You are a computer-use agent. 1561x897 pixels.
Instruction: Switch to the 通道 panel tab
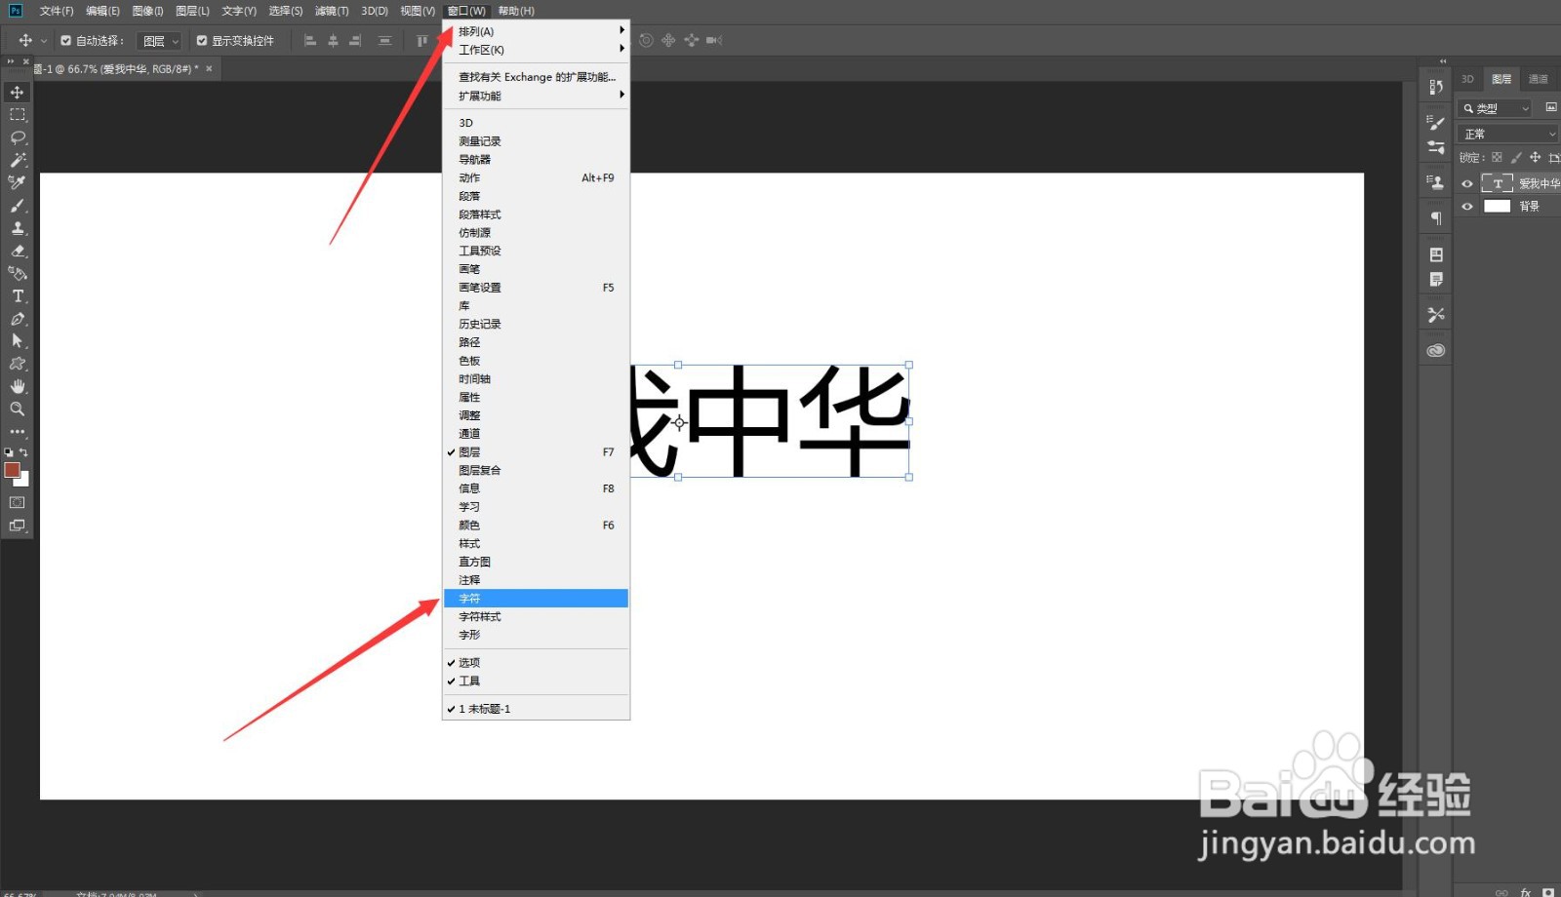pos(1539,79)
